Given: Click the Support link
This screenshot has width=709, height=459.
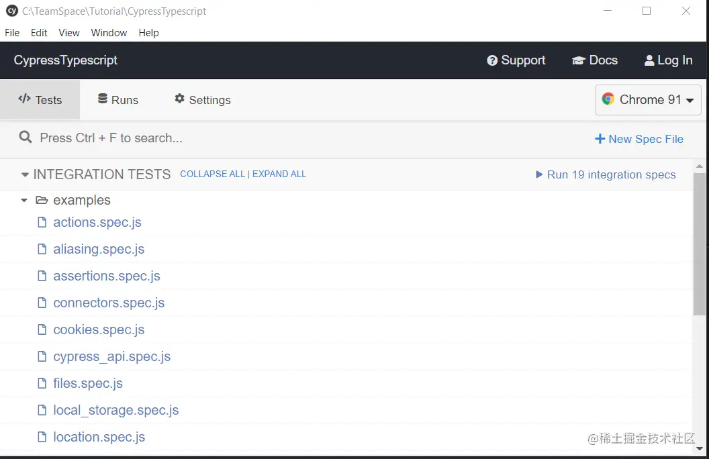Looking at the screenshot, I should 516,60.
